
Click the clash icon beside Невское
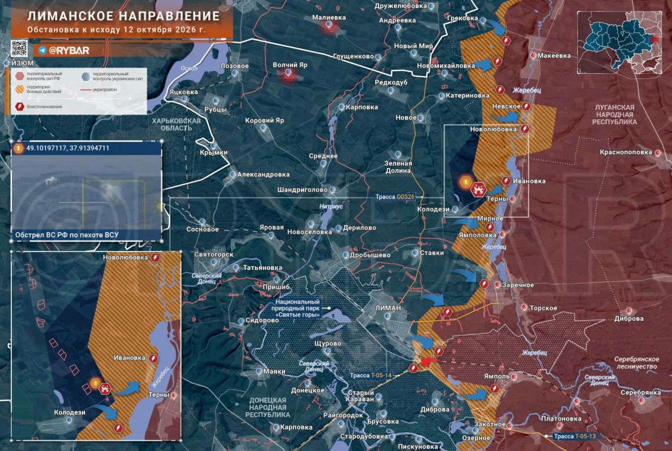pos(526,106)
